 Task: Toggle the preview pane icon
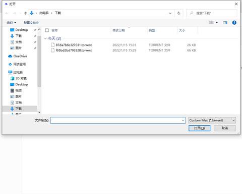point(225,23)
